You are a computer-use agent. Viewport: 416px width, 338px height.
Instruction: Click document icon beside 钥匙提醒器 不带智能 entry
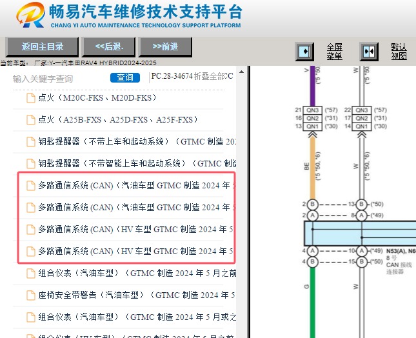click(x=31, y=163)
